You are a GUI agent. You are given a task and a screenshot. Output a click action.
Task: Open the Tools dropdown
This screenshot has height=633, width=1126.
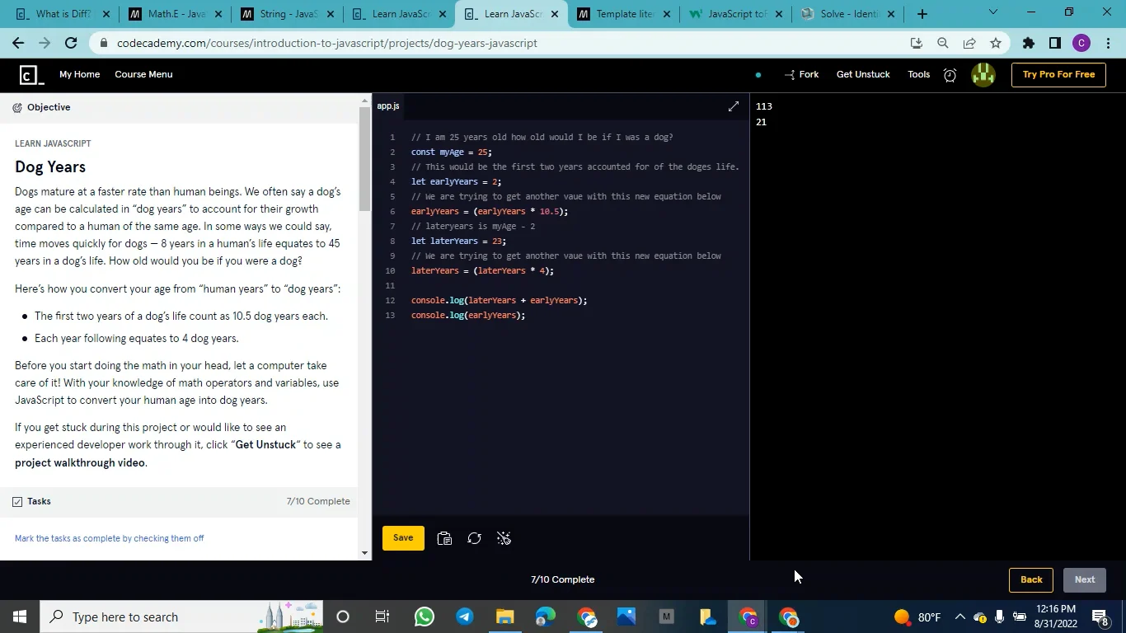click(x=918, y=74)
